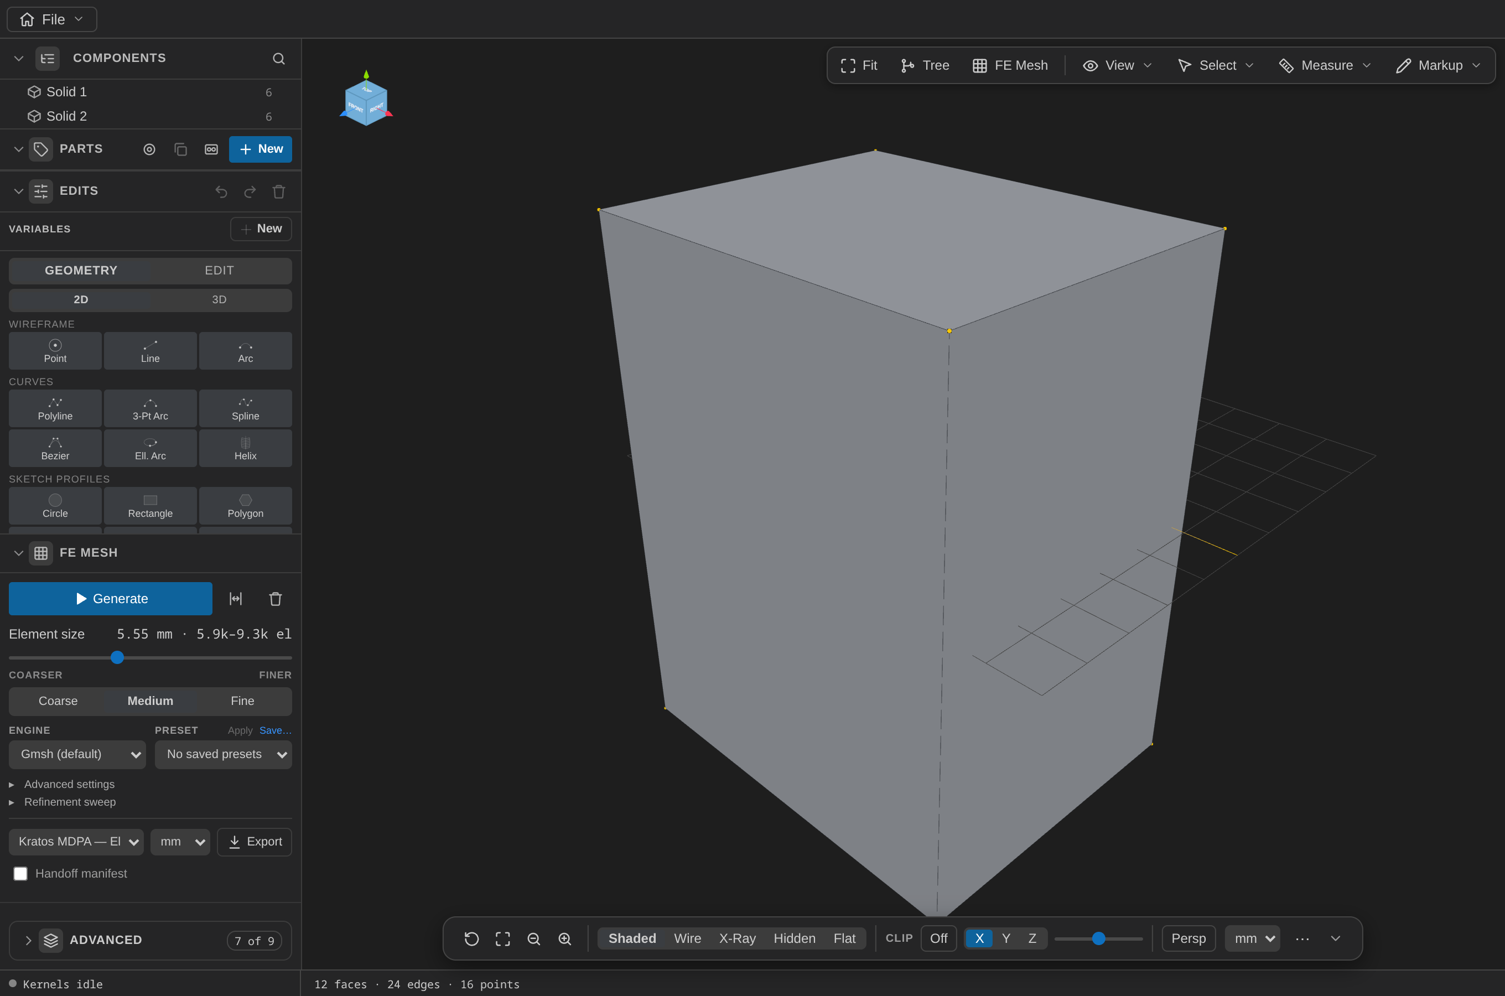
Task: Select the Circle sketch profile
Action: pyautogui.click(x=55, y=506)
